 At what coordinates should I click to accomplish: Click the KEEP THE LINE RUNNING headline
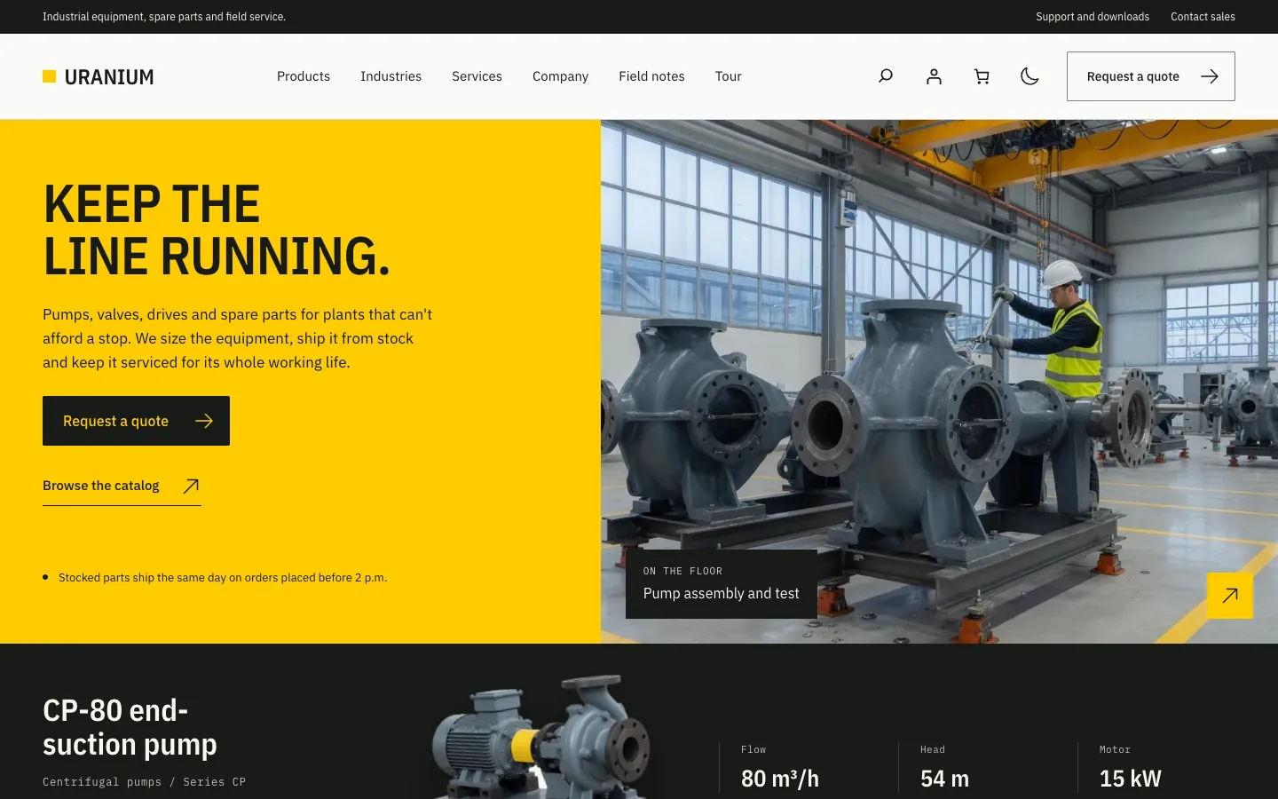[x=217, y=230]
